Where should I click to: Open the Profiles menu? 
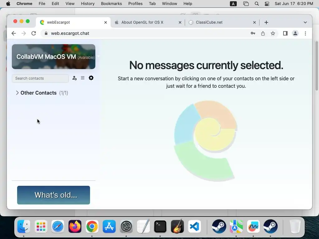(x=135, y=4)
